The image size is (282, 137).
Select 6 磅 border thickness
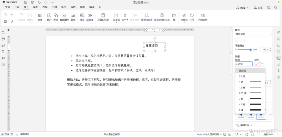coord(250,110)
